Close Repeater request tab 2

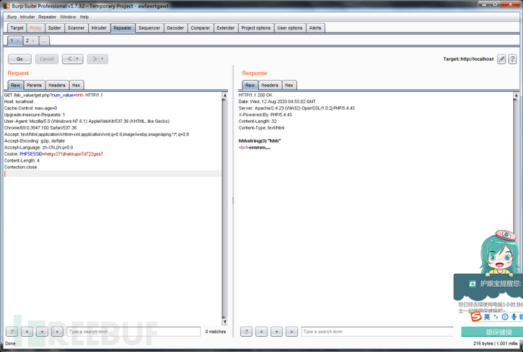point(33,41)
